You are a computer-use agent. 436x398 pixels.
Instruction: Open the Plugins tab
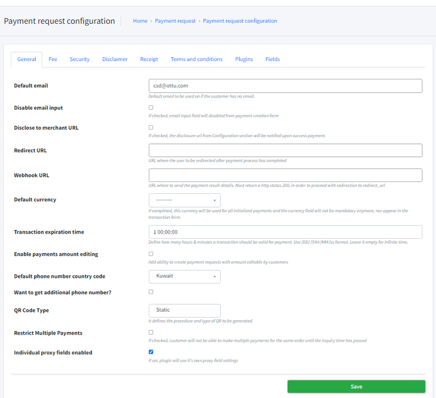coord(244,59)
